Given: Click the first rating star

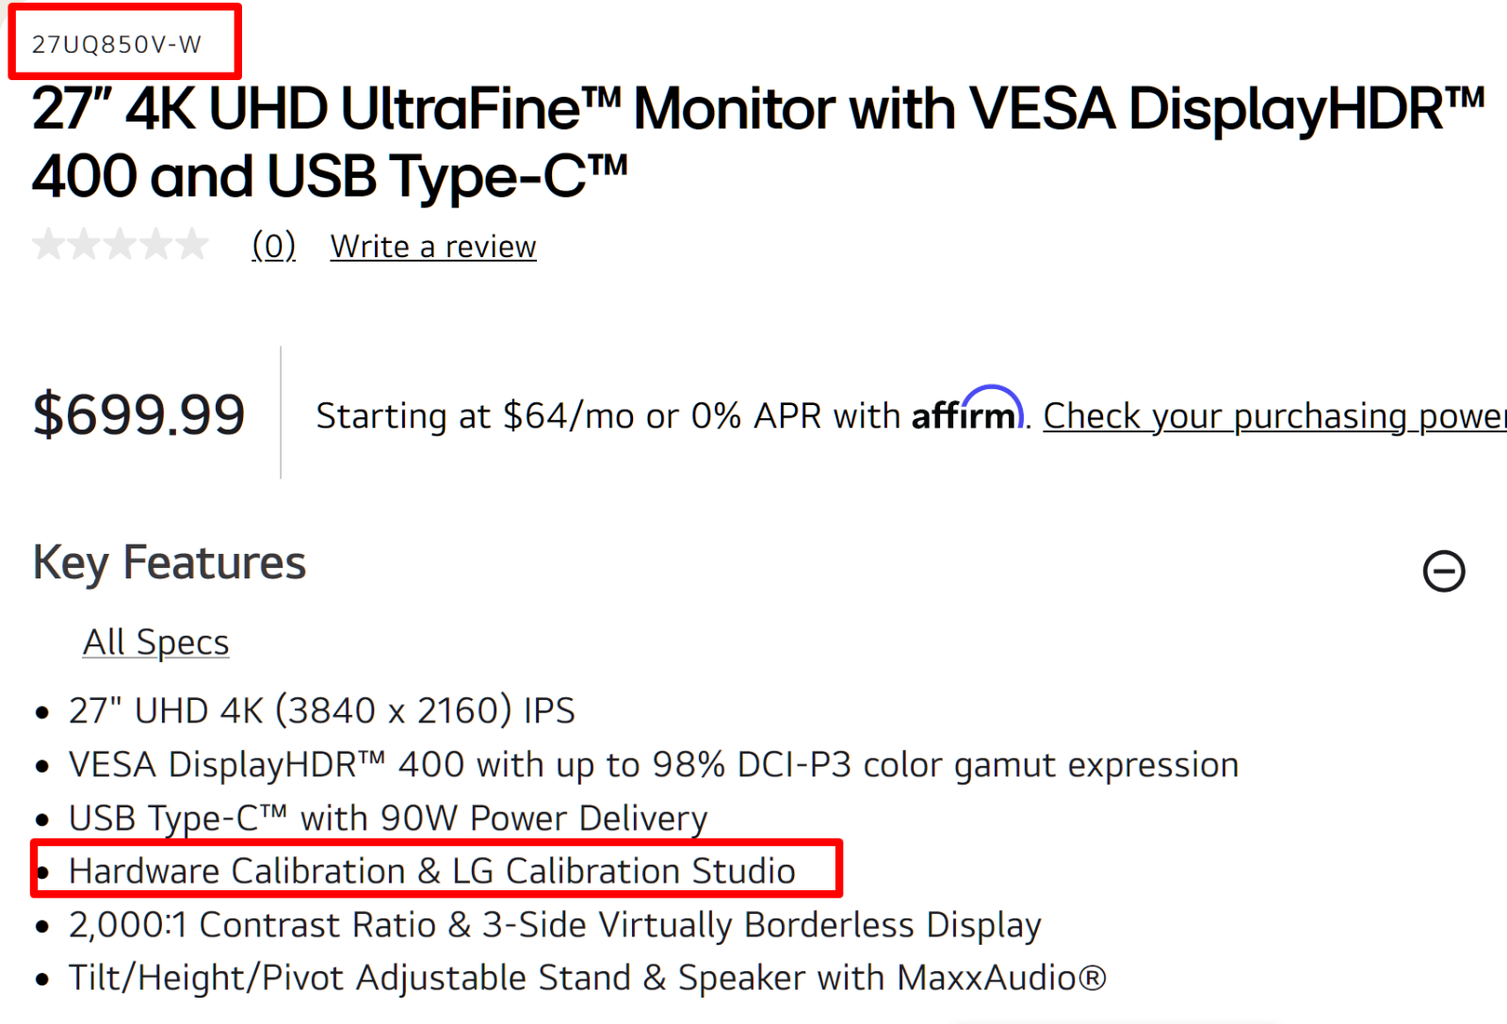Looking at the screenshot, I should coord(48,244).
